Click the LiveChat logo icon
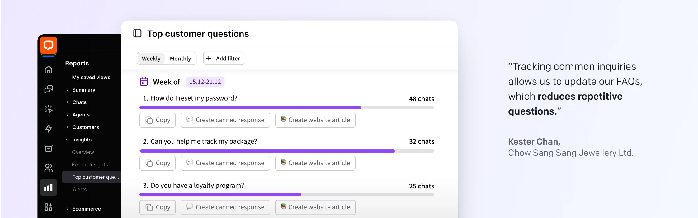This screenshot has width=698, height=218. 49,46
